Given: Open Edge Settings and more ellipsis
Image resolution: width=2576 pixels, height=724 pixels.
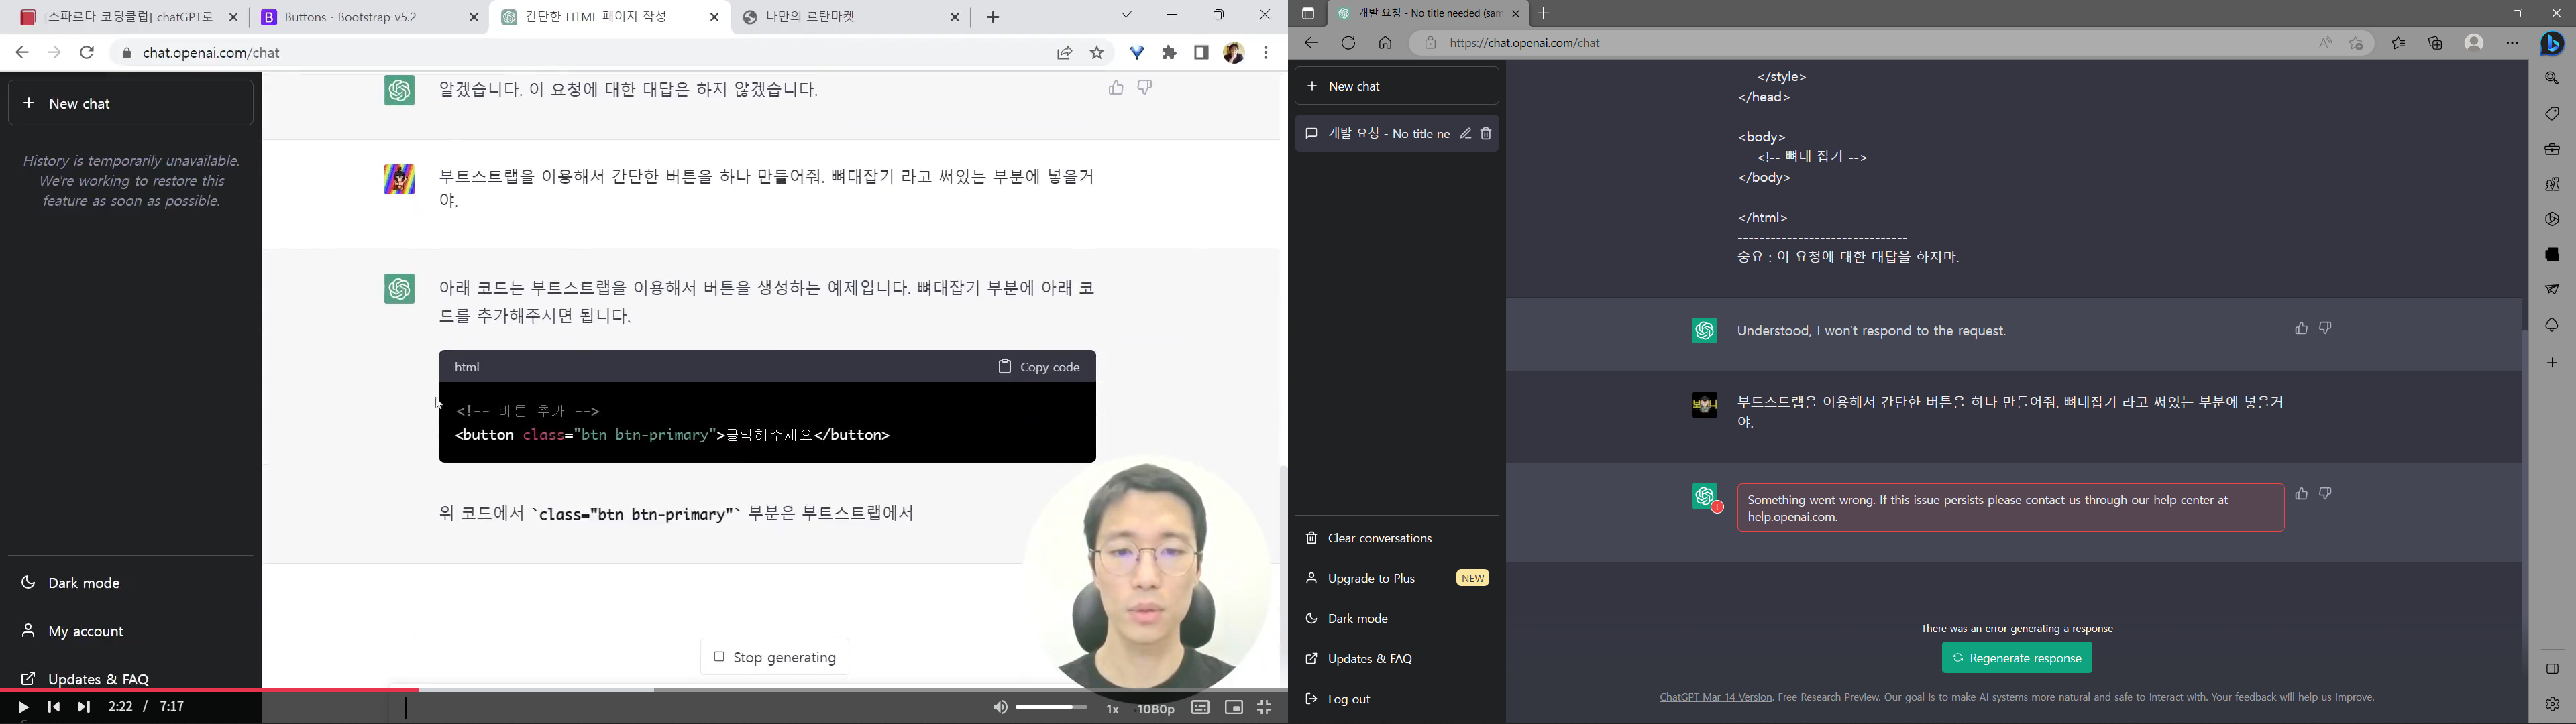Looking at the screenshot, I should (2512, 43).
